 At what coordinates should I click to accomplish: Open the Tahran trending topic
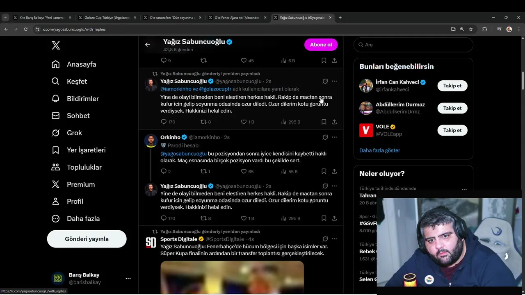pos(367,195)
